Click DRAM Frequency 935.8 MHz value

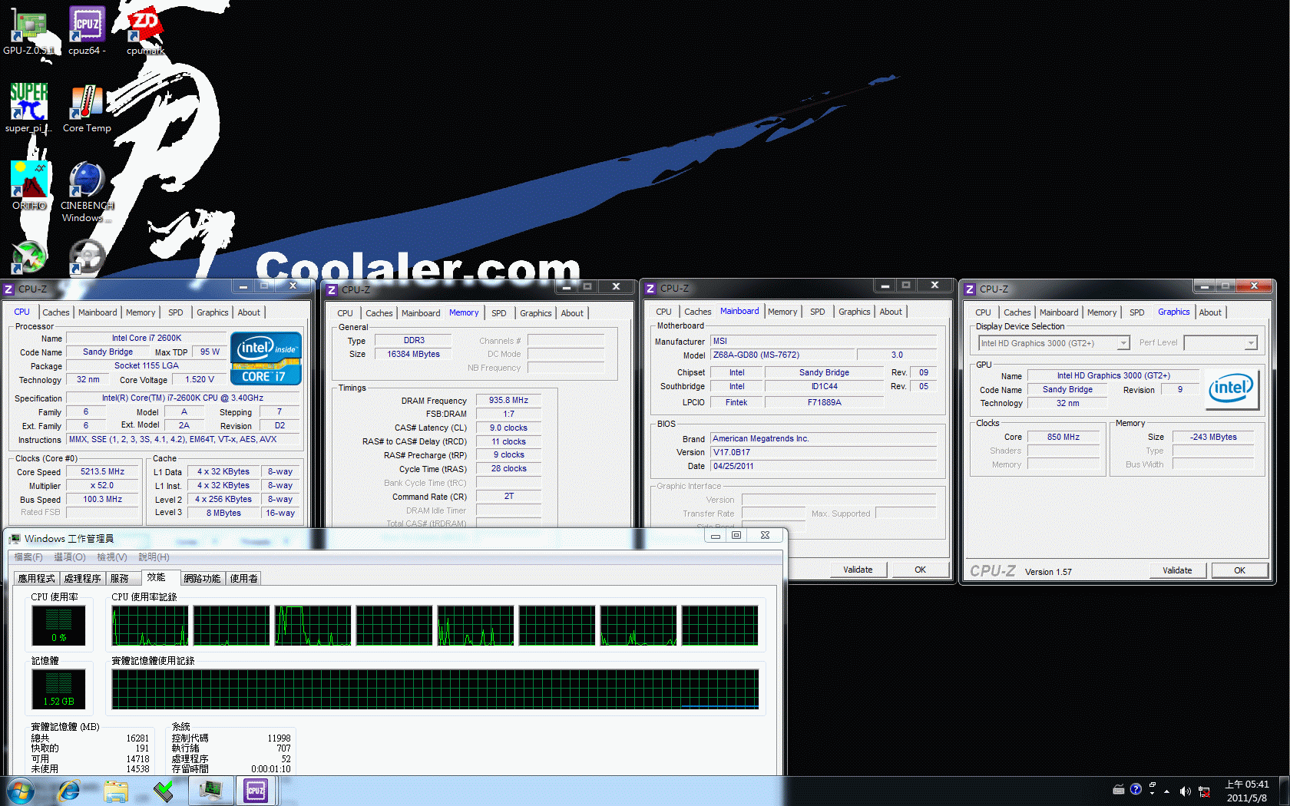tap(508, 400)
